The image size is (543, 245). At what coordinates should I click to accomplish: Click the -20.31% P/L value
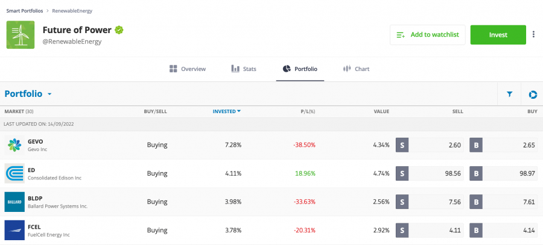304,230
